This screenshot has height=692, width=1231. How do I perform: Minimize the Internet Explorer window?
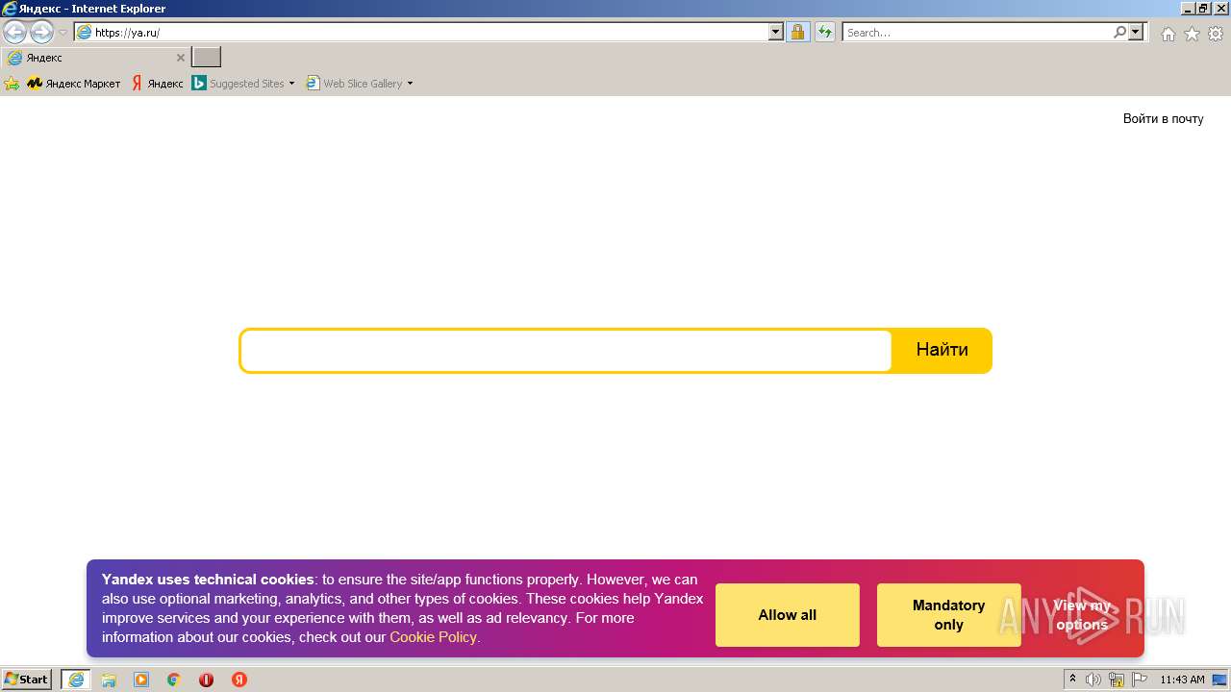(x=1187, y=9)
